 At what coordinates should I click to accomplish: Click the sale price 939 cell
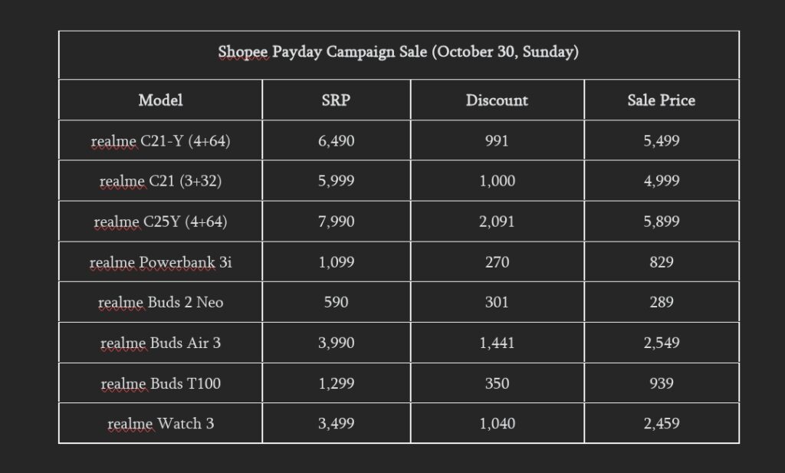pos(662,383)
